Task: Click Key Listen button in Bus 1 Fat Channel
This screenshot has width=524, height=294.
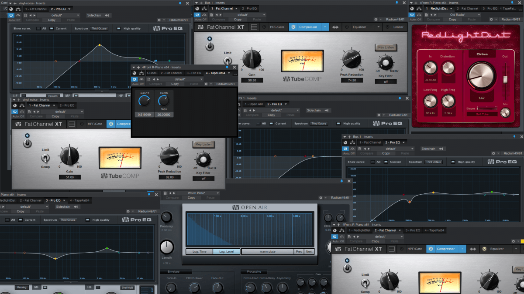Action: [386, 47]
